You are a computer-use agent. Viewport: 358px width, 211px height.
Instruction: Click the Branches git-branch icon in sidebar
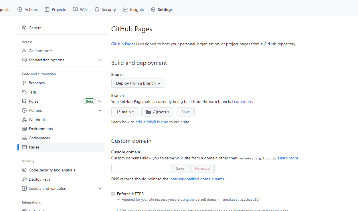(x=24, y=83)
